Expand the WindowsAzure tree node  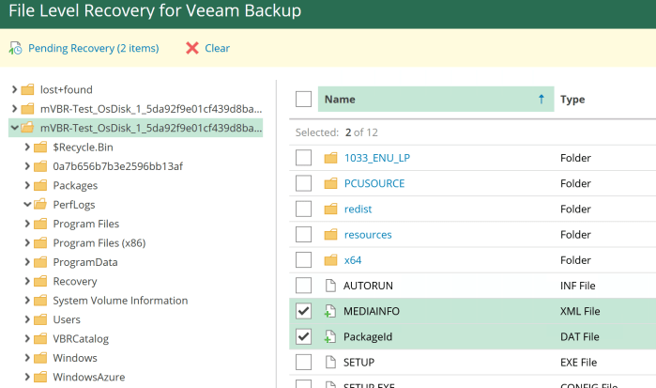click(27, 377)
